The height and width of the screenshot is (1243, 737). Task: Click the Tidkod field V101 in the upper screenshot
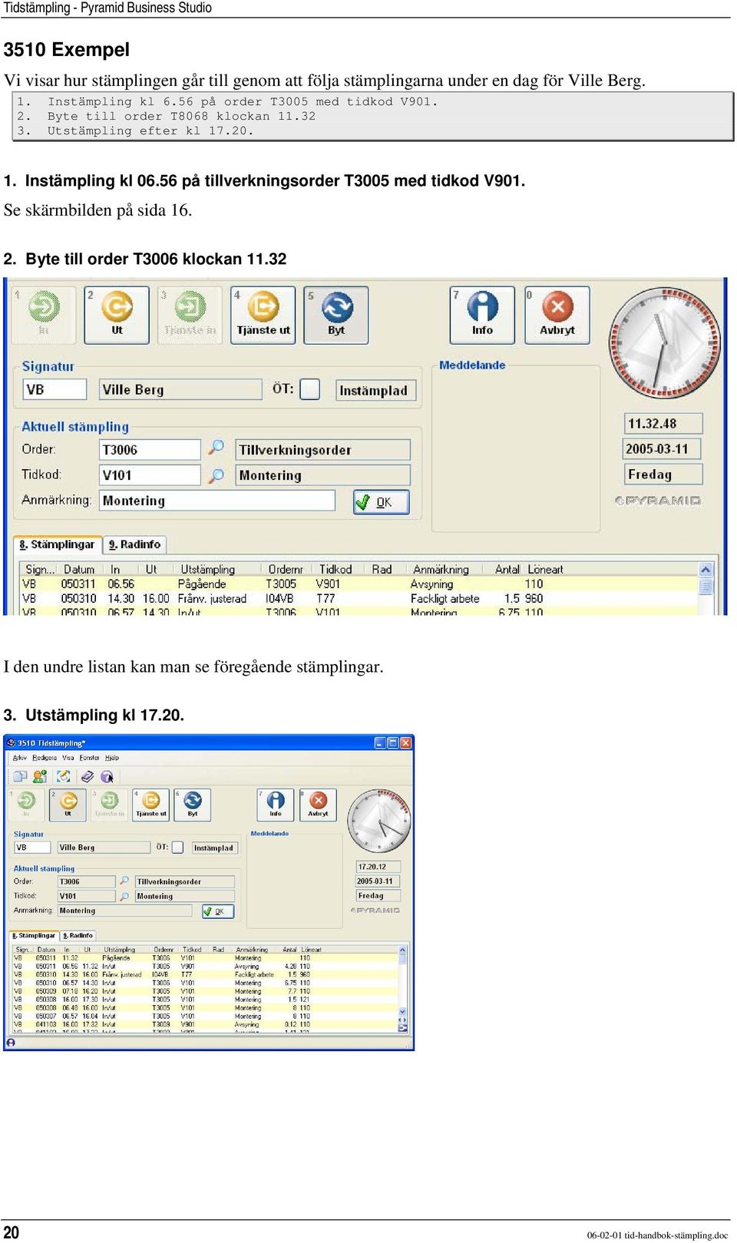click(150, 475)
